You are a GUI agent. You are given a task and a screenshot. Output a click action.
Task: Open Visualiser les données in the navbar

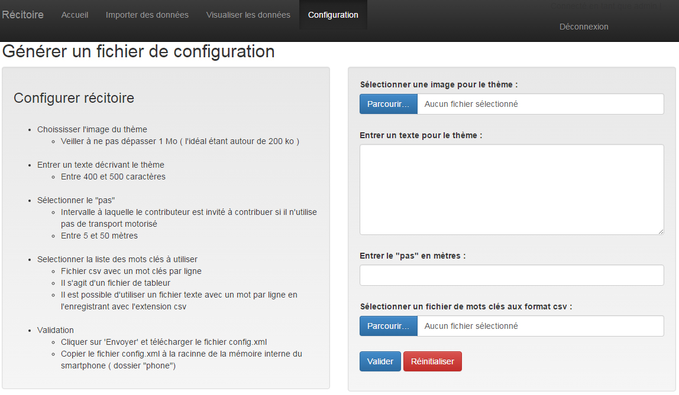[x=248, y=15]
